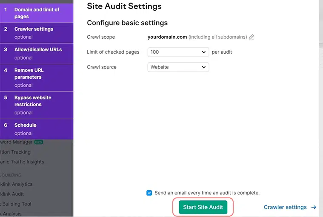
Task: Open the Limit of checked pages dropdown
Action: tap(178, 52)
